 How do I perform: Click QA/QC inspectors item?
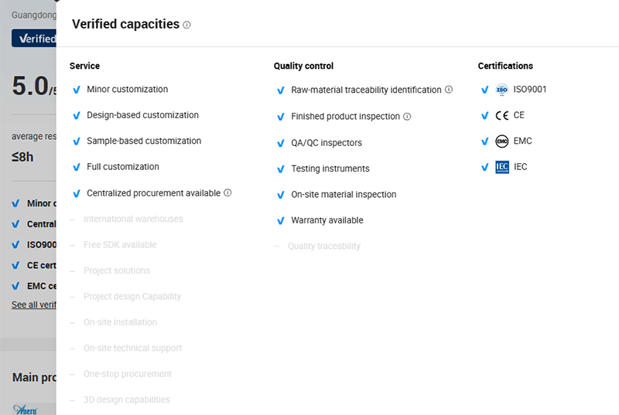click(x=327, y=143)
